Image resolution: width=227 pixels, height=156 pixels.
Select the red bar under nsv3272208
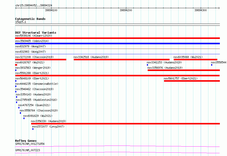(41, 60)
